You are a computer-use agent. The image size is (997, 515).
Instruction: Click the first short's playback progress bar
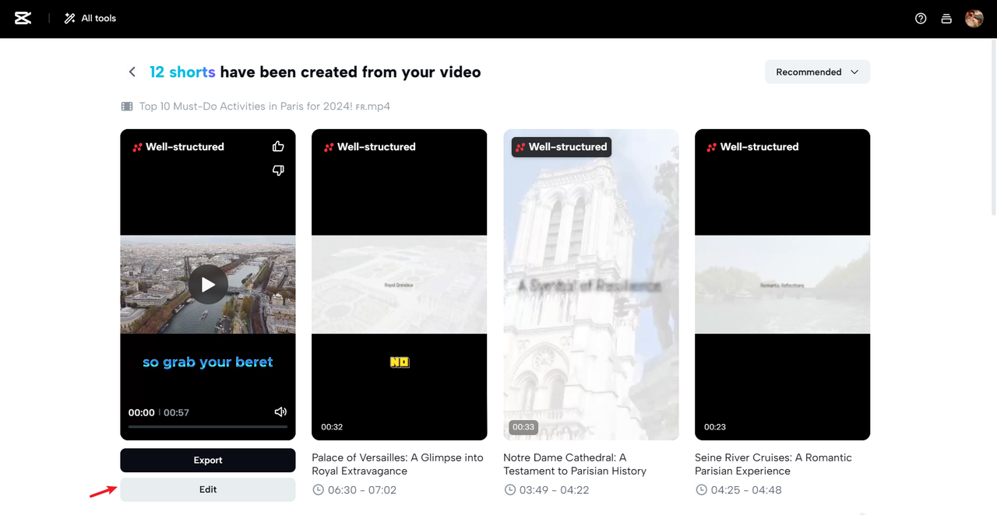tap(208, 426)
